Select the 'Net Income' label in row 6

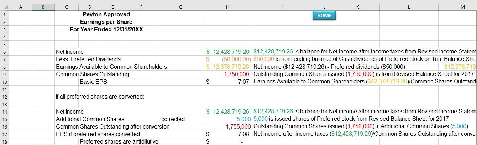69,52
